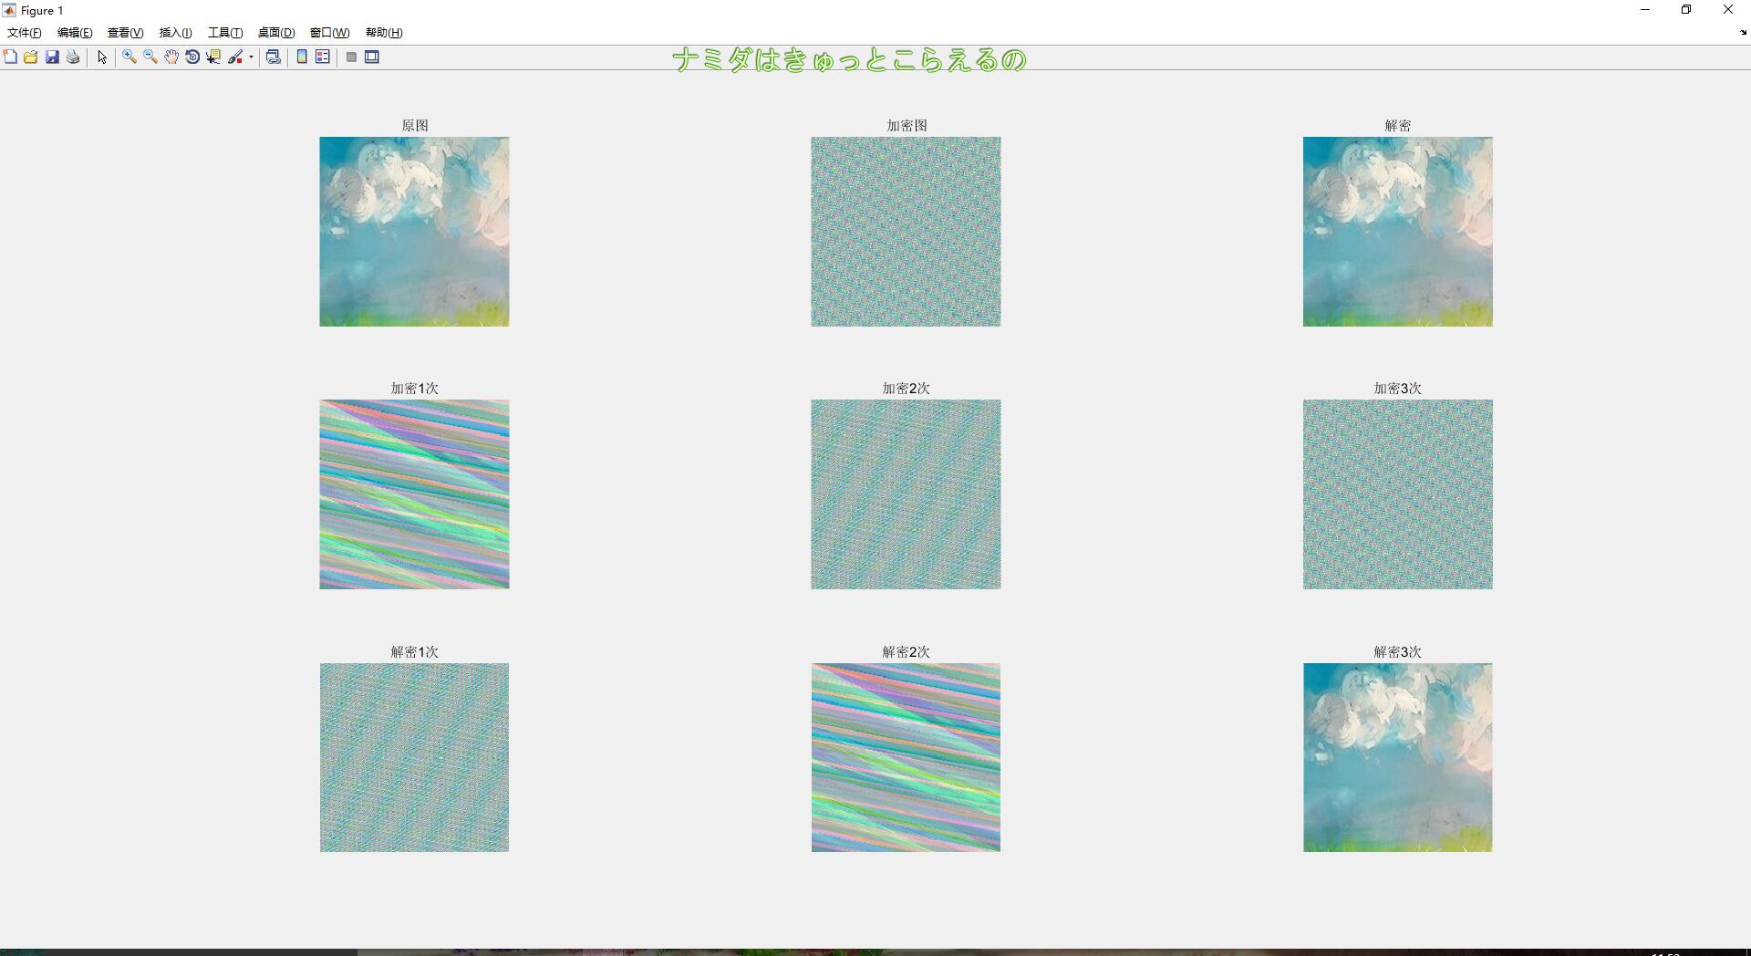The height and width of the screenshot is (956, 1751).
Task: Activate the Data Cursor tool
Action: pyautogui.click(x=213, y=57)
